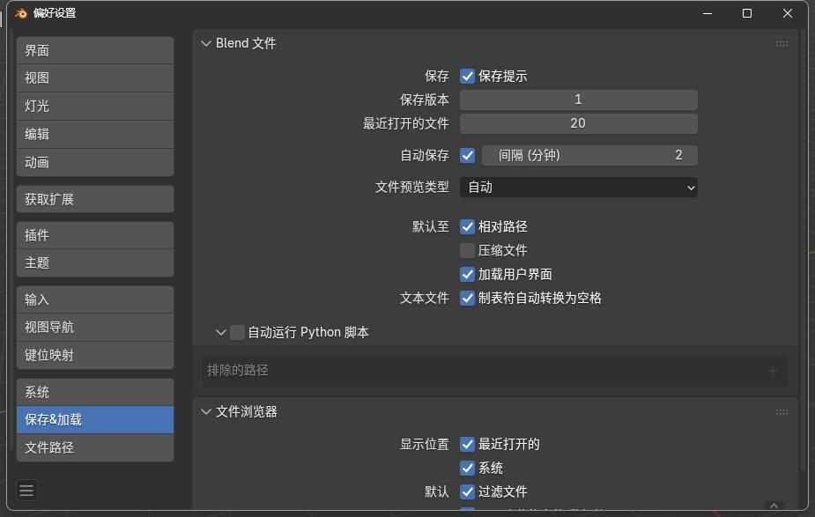The width and height of the screenshot is (815, 517).
Task: Go to the 键位映射 tab
Action: 95,356
